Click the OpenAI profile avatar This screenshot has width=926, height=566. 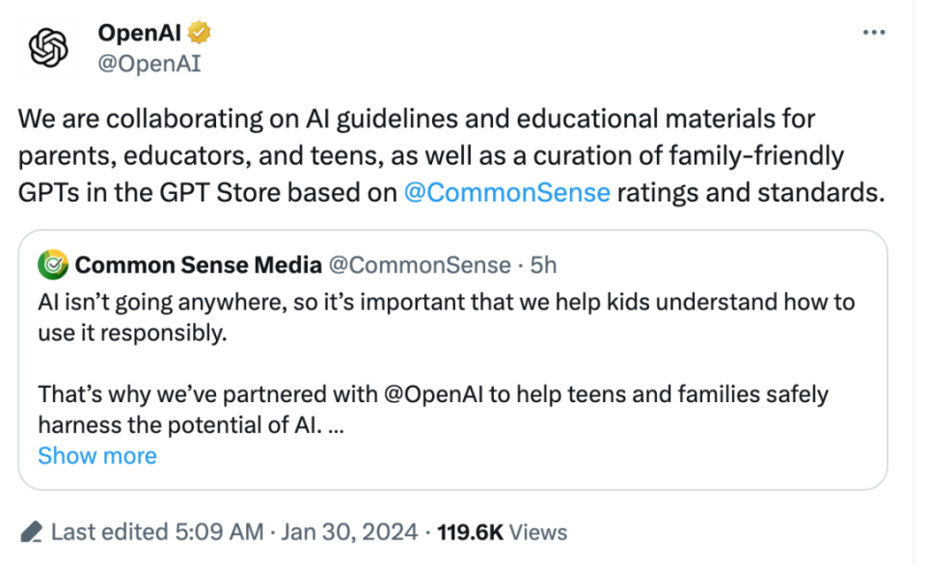coord(47,46)
